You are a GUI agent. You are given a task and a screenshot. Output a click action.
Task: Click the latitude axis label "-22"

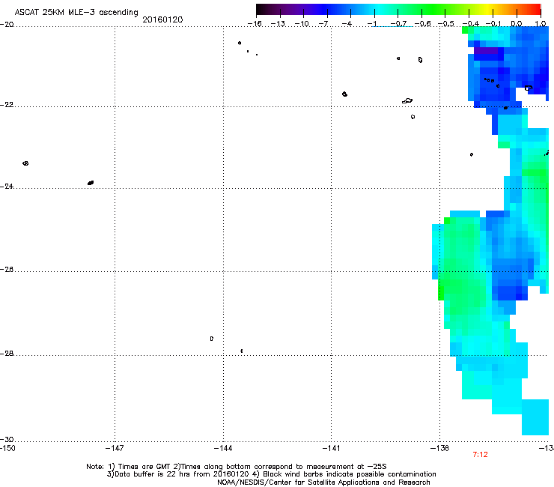point(7,105)
